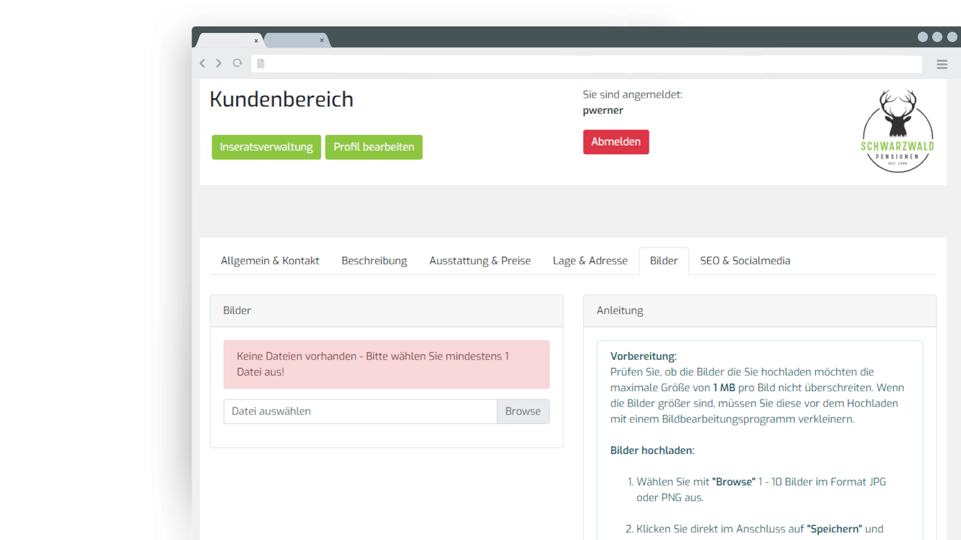This screenshot has width=961, height=540.
Task: Click Browse to choose image files
Action: click(523, 412)
